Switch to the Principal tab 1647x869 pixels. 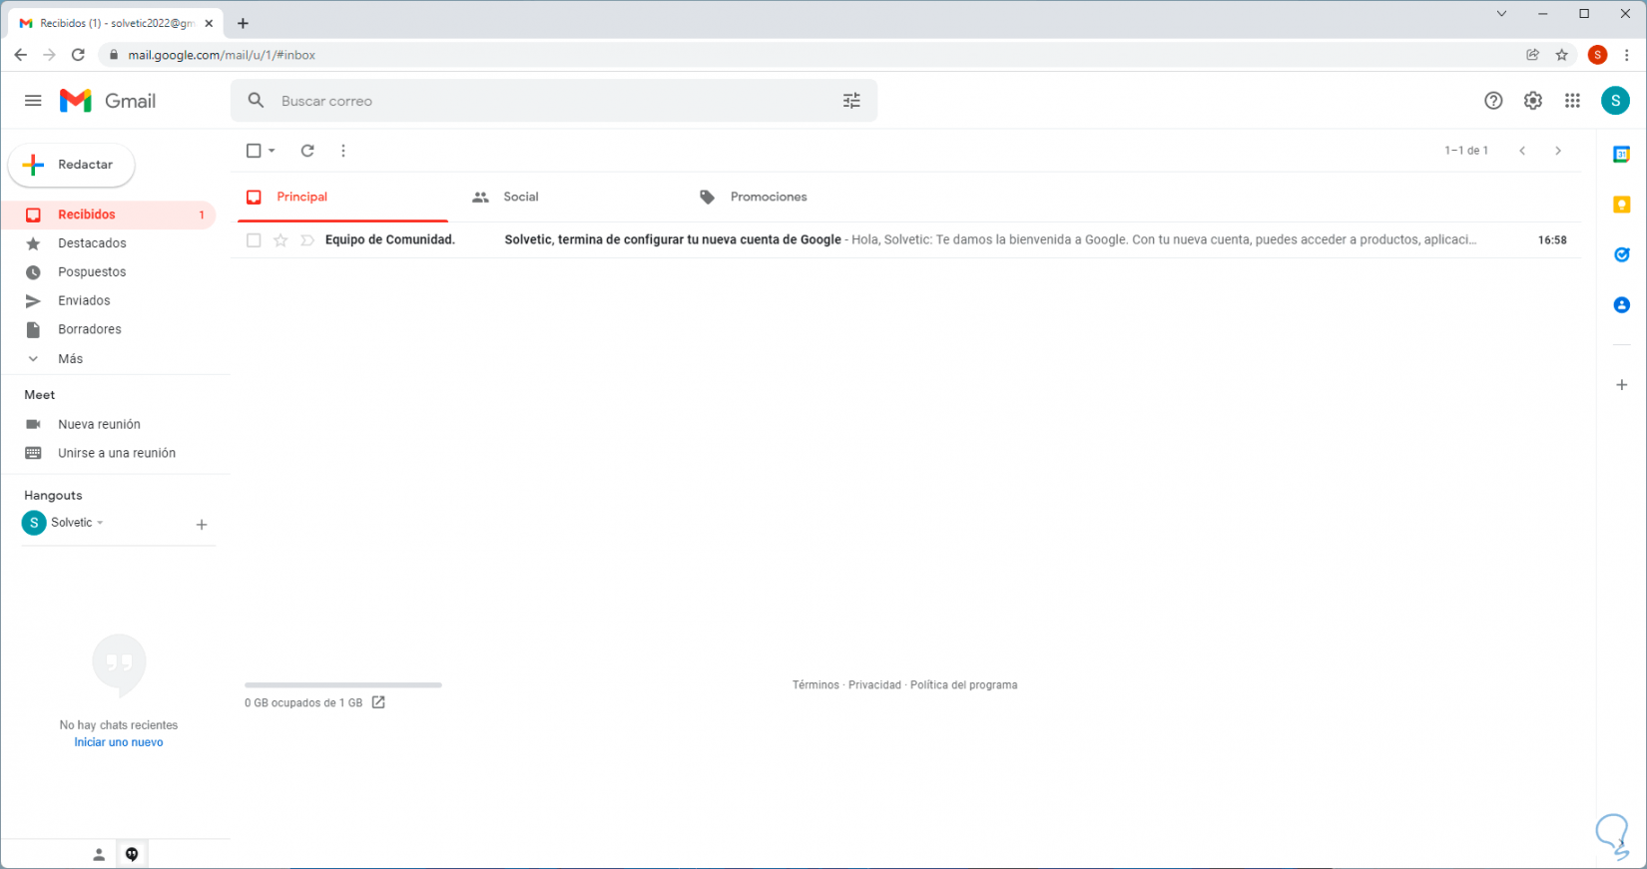tap(343, 198)
